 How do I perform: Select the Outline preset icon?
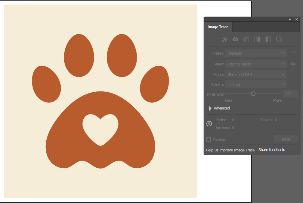pos(279,39)
